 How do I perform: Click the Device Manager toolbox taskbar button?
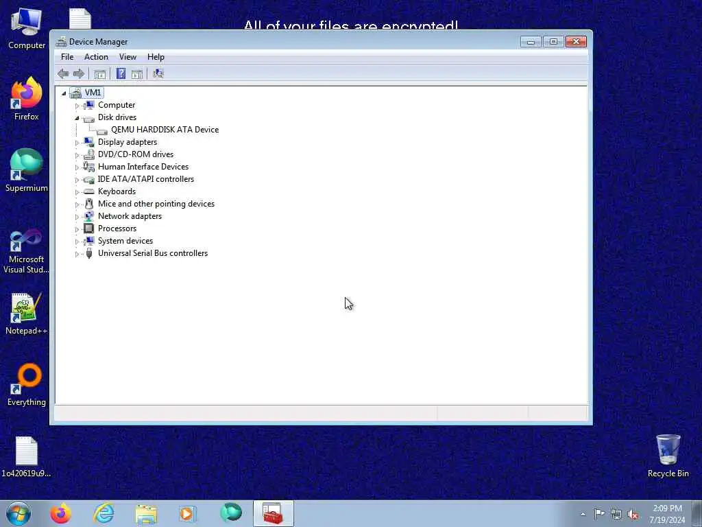(273, 513)
